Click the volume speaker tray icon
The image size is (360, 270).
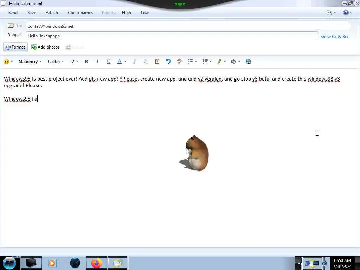324,264
